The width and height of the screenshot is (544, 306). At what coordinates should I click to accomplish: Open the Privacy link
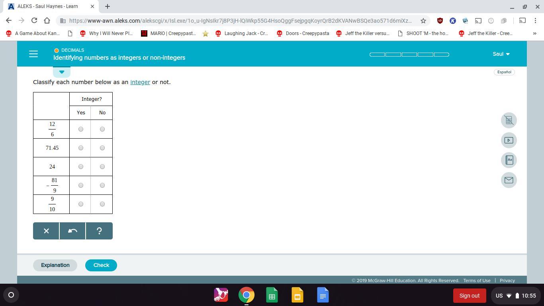[x=507, y=280]
